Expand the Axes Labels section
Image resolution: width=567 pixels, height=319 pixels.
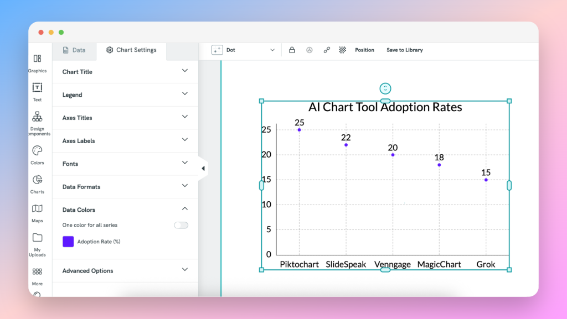125,141
